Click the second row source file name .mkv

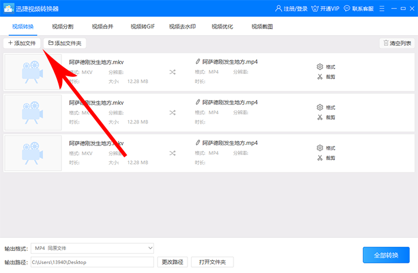coord(96,103)
